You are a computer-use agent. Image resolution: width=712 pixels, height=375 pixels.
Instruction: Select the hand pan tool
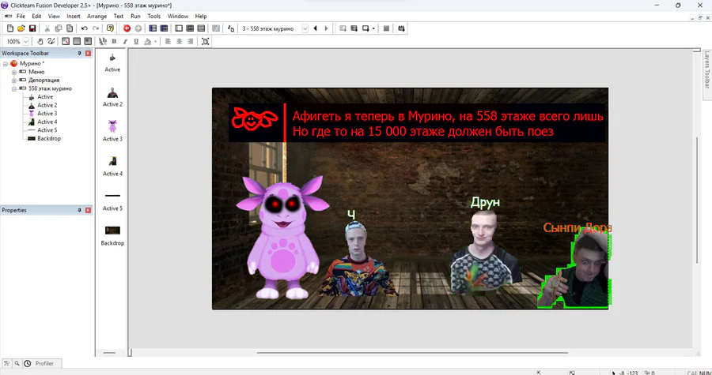tap(40, 41)
